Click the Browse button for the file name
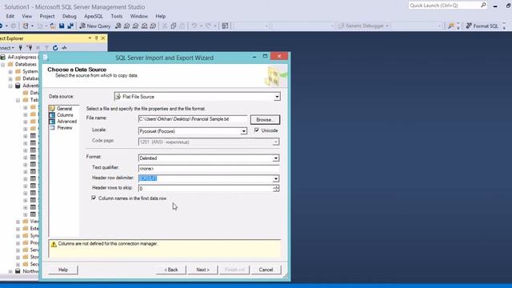512x288 pixels. point(265,119)
